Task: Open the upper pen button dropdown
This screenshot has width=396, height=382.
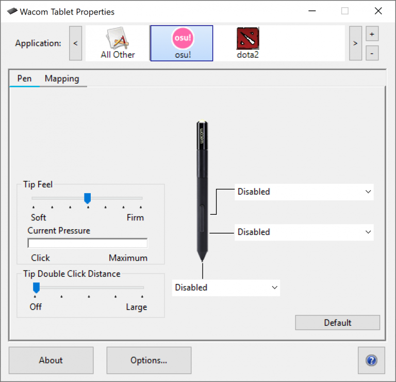Action: [304, 192]
